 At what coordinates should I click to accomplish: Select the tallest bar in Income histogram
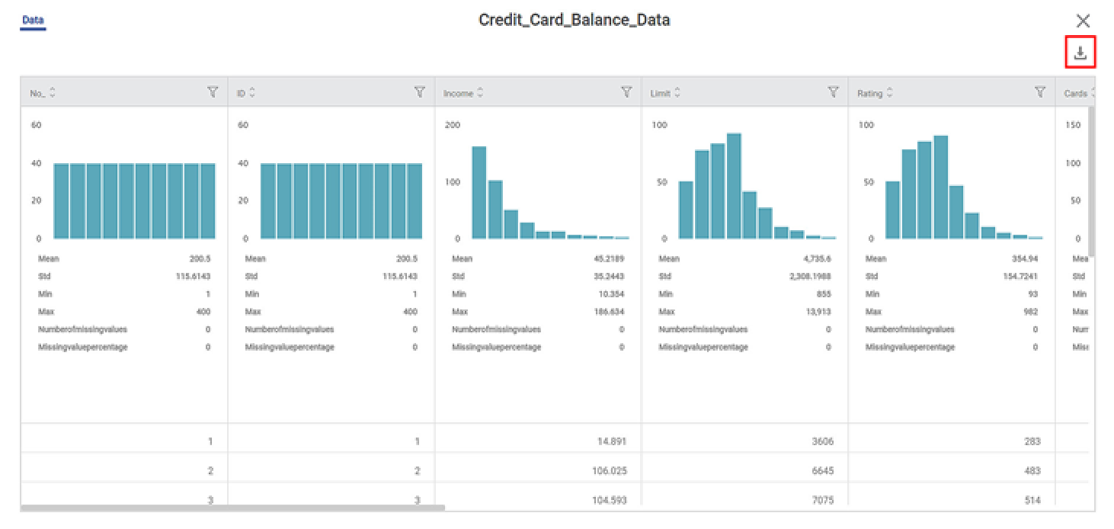coord(478,191)
